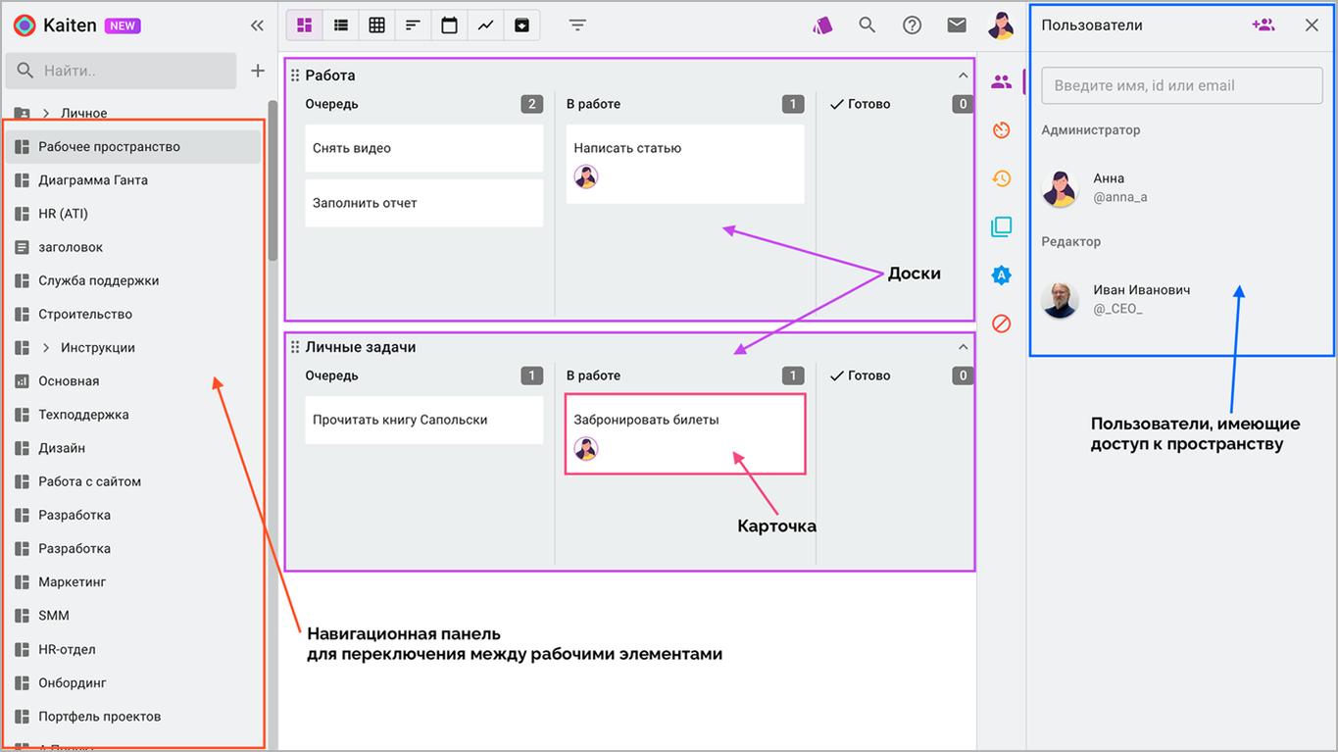Expand the Личное folder
The height and width of the screenshot is (752, 1338).
46,114
